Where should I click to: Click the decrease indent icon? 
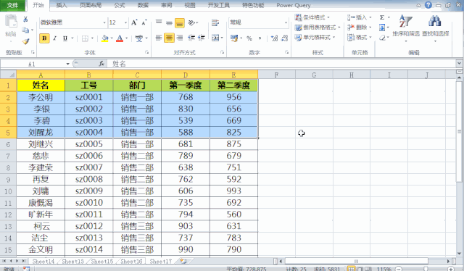click(x=191, y=38)
